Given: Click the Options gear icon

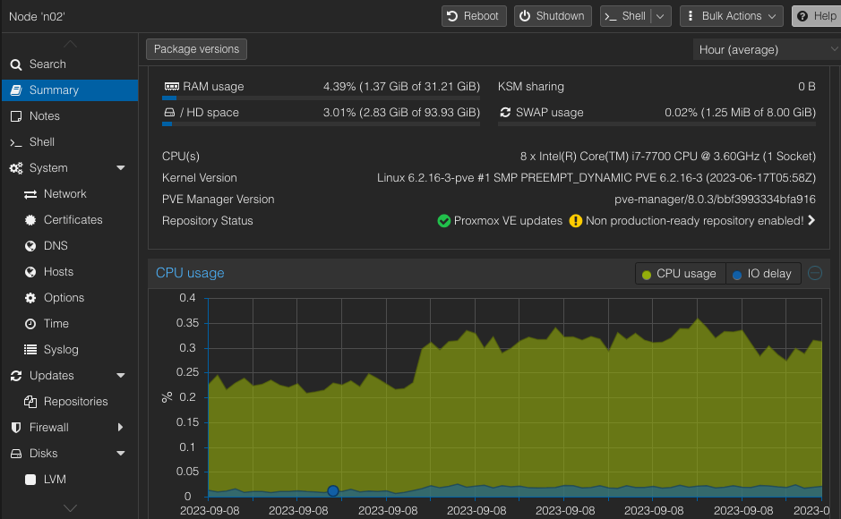Looking at the screenshot, I should (30, 298).
